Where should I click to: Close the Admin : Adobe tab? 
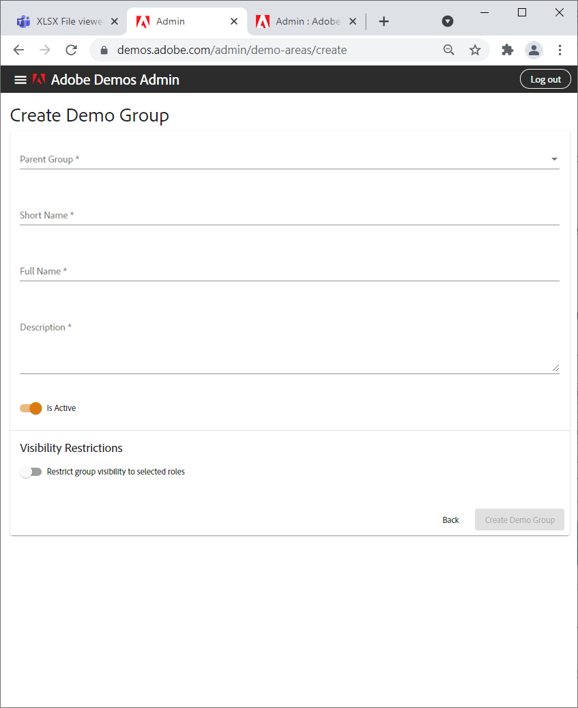(353, 21)
